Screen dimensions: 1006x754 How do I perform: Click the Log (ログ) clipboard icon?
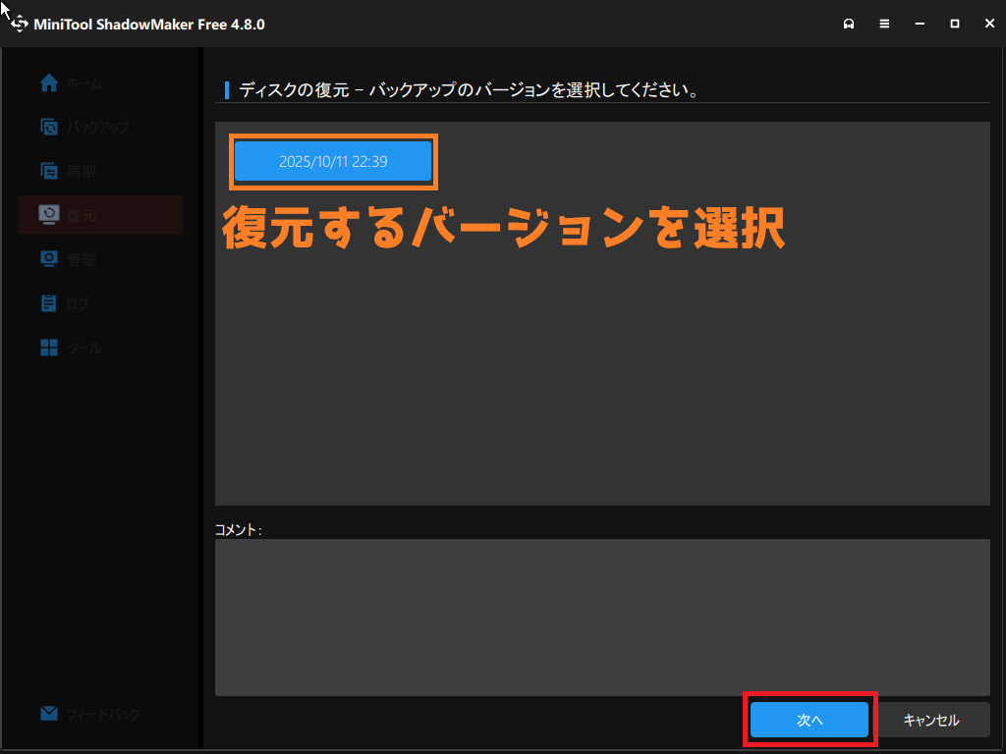pos(49,303)
